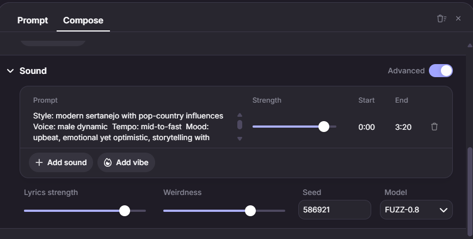
Task: Click the 3:20 End time value
Action: pos(403,127)
